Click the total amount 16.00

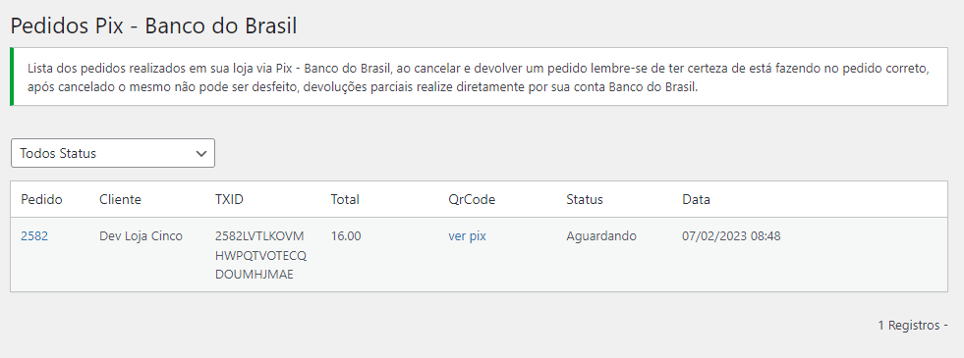(346, 235)
